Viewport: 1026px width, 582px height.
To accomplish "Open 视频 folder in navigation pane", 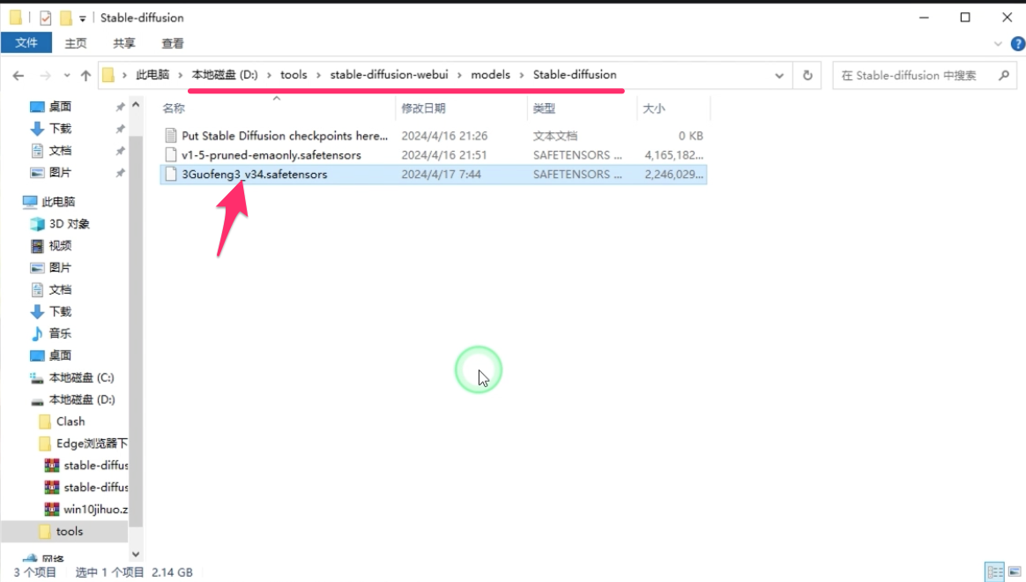I will [x=60, y=245].
